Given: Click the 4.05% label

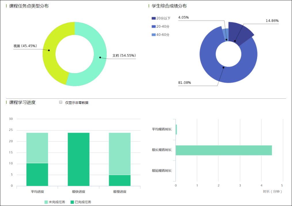Looking at the screenshot, I should point(183,18).
